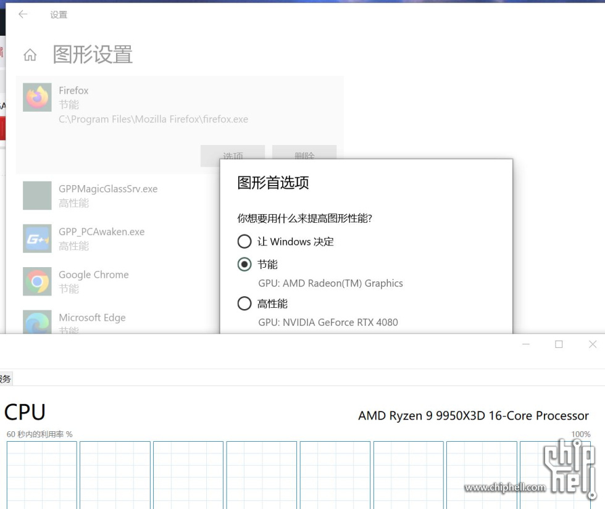Click the 图形首选项 dialog title

click(x=273, y=183)
